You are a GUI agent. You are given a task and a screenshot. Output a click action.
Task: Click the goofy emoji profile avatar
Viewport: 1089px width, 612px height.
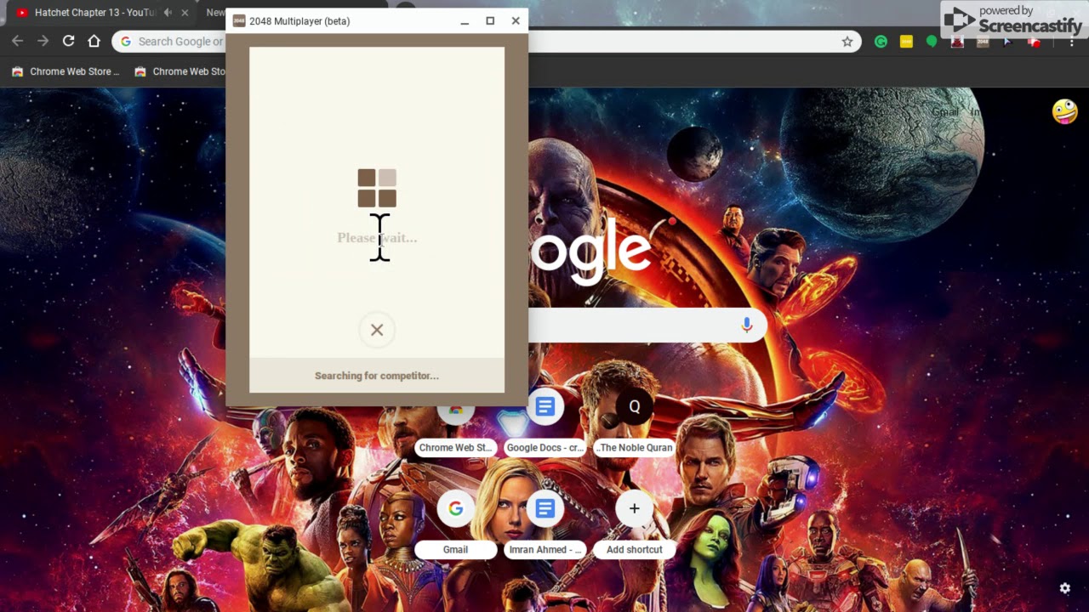[1064, 111]
